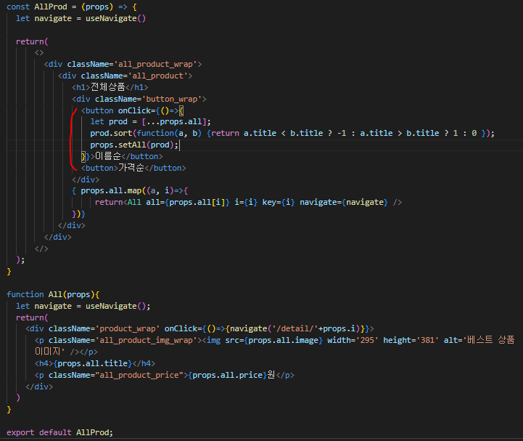Click 'function All(props){' declaration
523x441 pixels.
(x=53, y=294)
